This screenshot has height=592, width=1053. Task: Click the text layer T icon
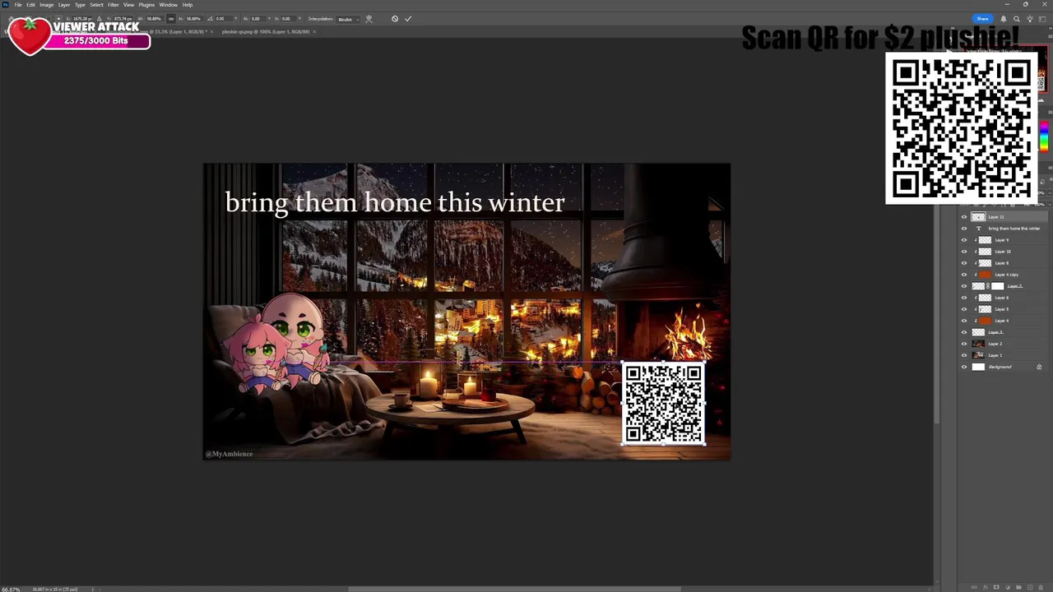coord(978,229)
